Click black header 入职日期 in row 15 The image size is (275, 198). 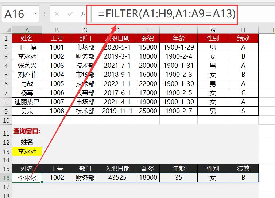[x=117, y=169]
